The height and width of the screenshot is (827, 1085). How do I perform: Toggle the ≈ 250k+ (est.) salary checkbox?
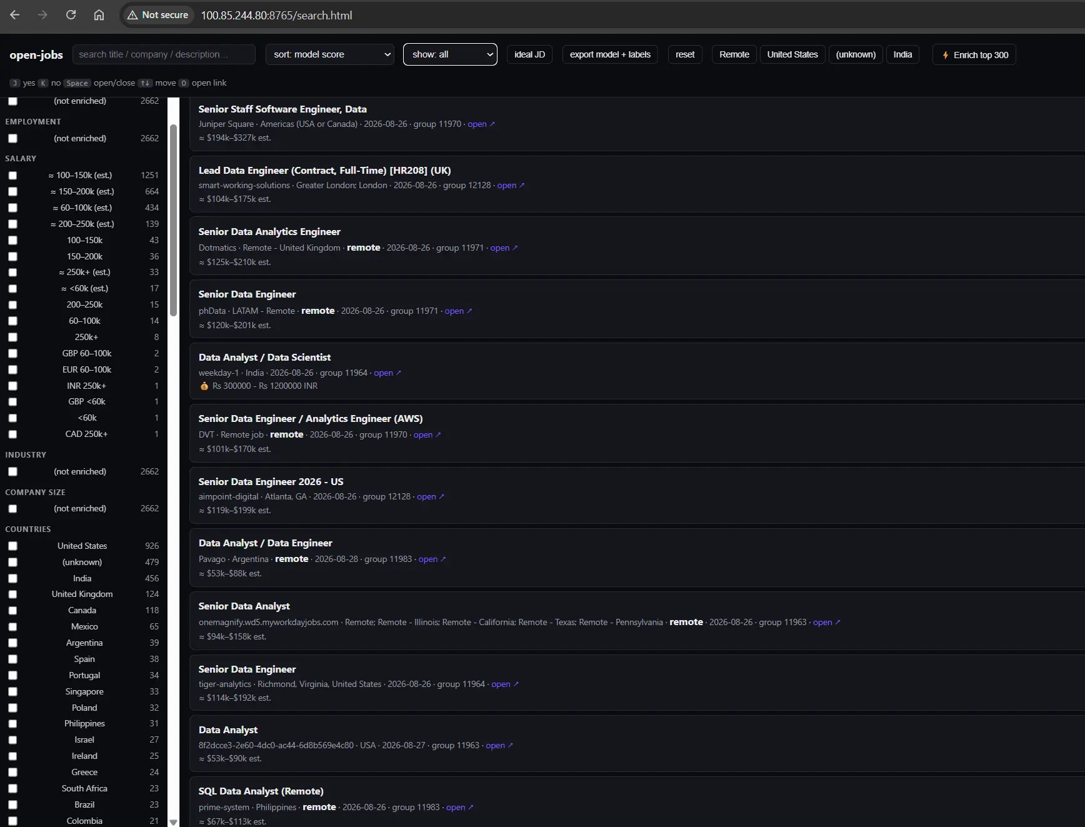tap(12, 273)
